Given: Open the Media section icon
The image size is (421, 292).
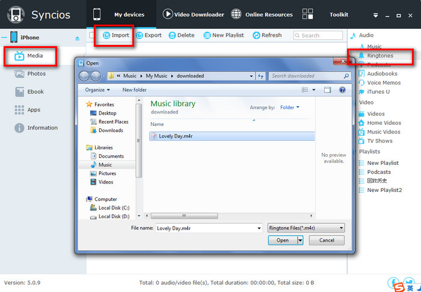Looking at the screenshot, I should click(19, 56).
